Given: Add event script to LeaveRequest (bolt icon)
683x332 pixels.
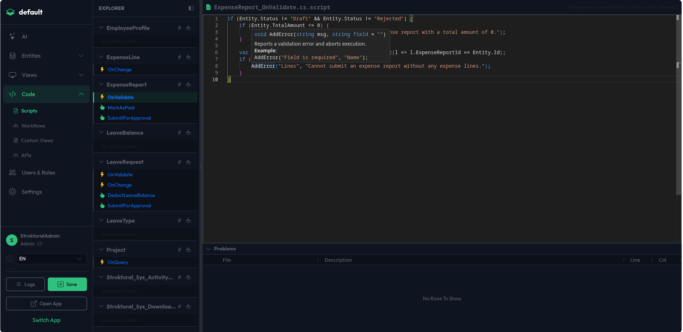Looking at the screenshot, I should pos(180,162).
